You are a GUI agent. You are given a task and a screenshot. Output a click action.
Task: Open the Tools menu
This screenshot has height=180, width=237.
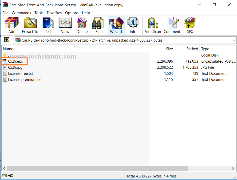(39, 13)
